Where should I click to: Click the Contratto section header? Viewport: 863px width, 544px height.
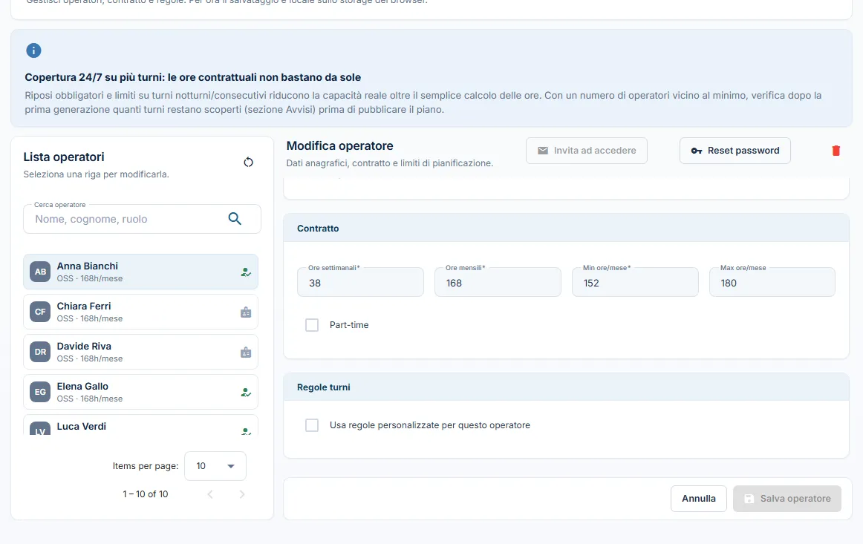click(x=567, y=229)
